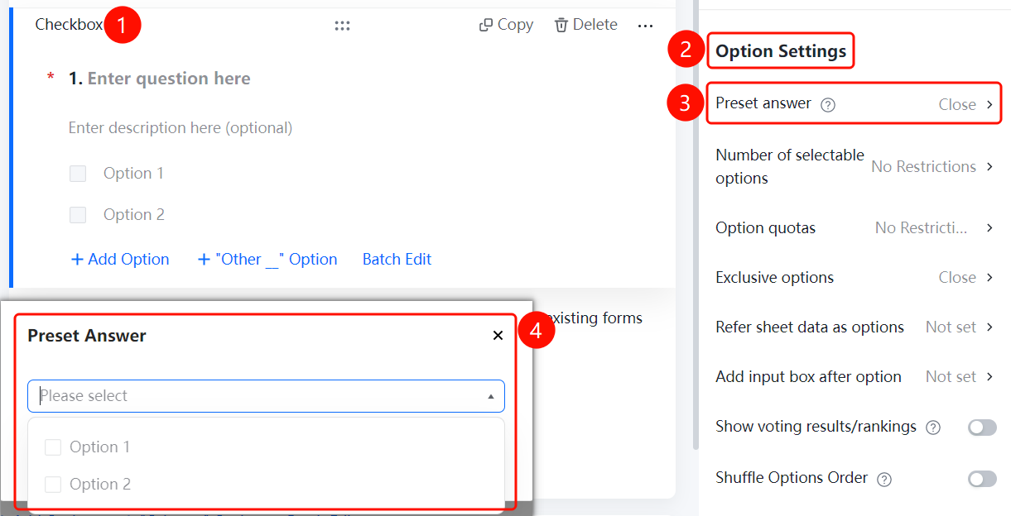This screenshot has width=1011, height=516.
Task: Expand the Preset answer setting
Action: coord(854,104)
